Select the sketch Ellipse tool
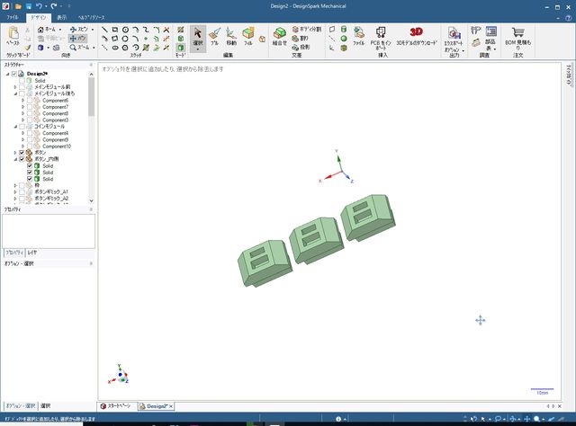 [115, 48]
